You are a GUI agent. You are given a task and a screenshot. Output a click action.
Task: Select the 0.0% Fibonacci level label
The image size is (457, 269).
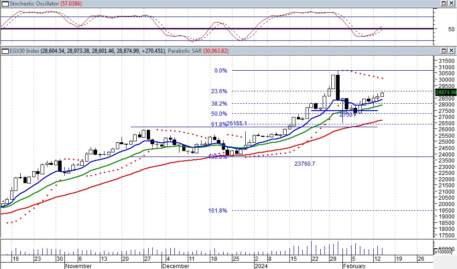(221, 71)
